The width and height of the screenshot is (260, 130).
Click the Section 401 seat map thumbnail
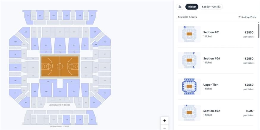point(189,34)
